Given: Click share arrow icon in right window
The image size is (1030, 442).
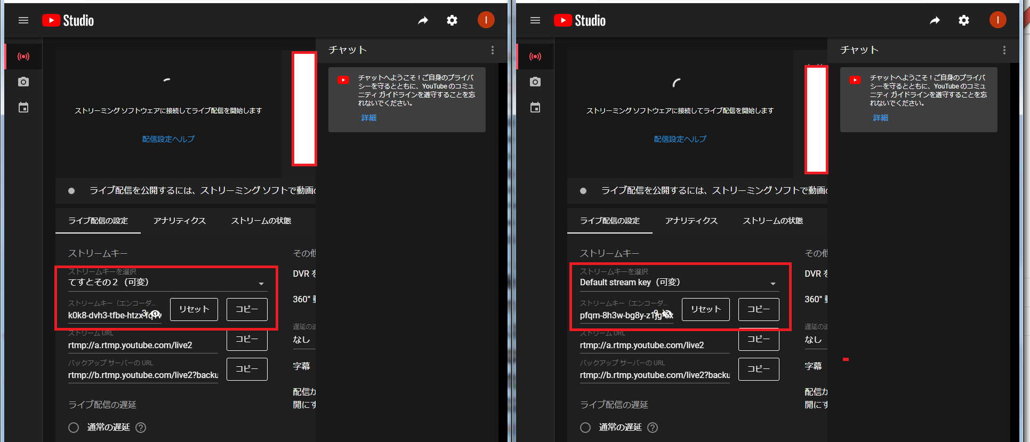Looking at the screenshot, I should pyautogui.click(x=935, y=20).
